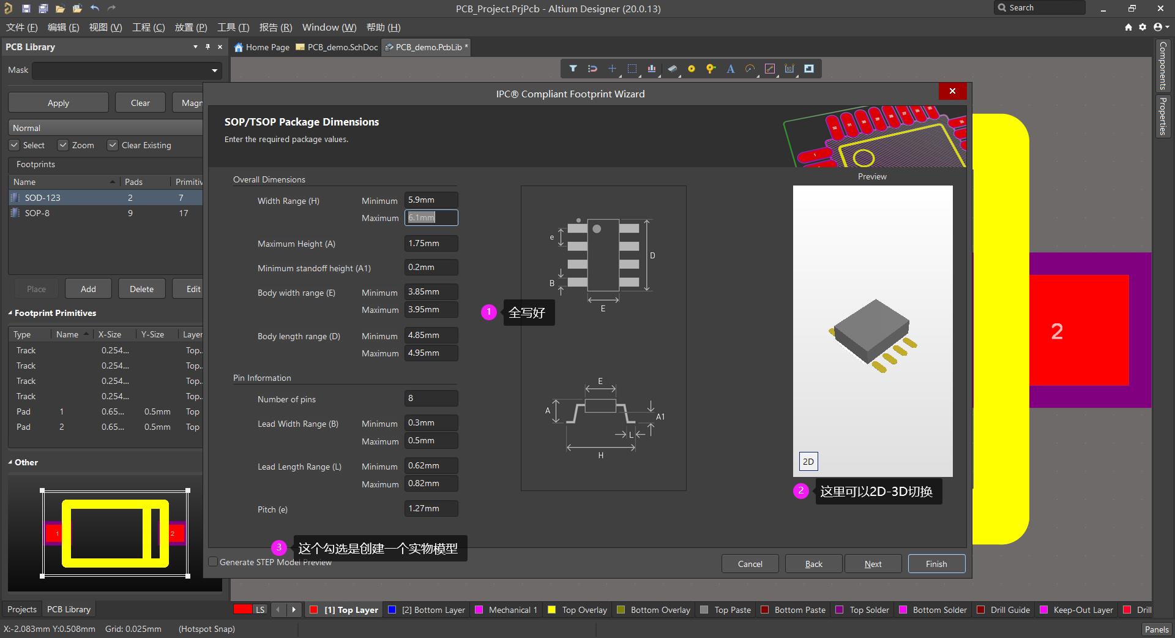The width and height of the screenshot is (1175, 638).
Task: Sort primitives by the Name column header
Action: [72, 334]
